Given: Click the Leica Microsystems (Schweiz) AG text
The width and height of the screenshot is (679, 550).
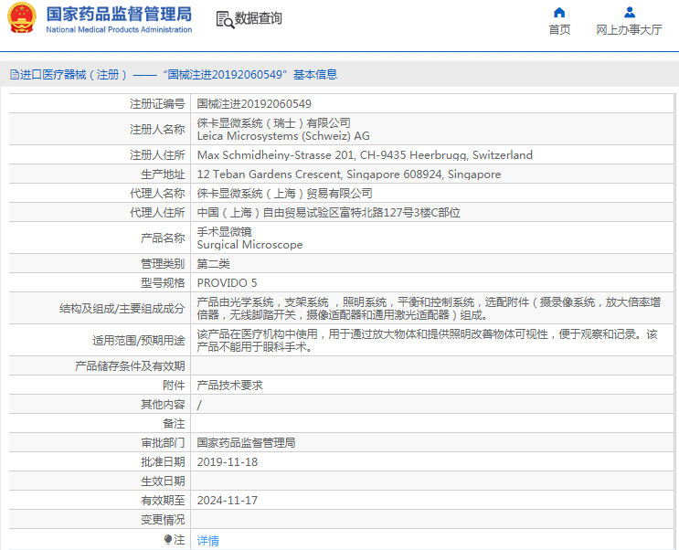Looking at the screenshot, I should click(x=283, y=136).
